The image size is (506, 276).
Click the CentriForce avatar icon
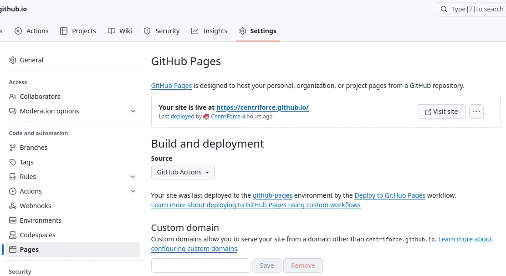pos(206,117)
